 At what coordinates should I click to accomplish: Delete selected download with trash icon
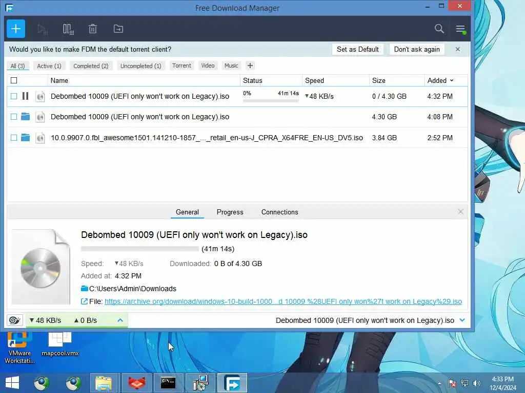pyautogui.click(x=93, y=29)
